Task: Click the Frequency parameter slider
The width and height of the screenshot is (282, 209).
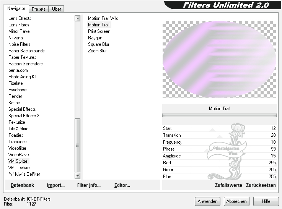Action: (219, 142)
